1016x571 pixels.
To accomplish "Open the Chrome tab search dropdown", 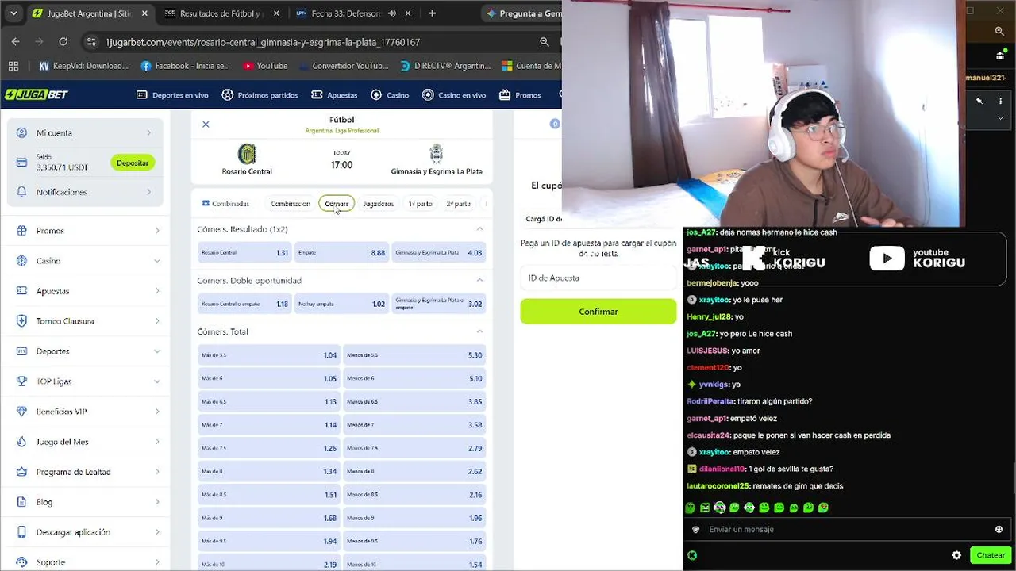I will (12, 13).
